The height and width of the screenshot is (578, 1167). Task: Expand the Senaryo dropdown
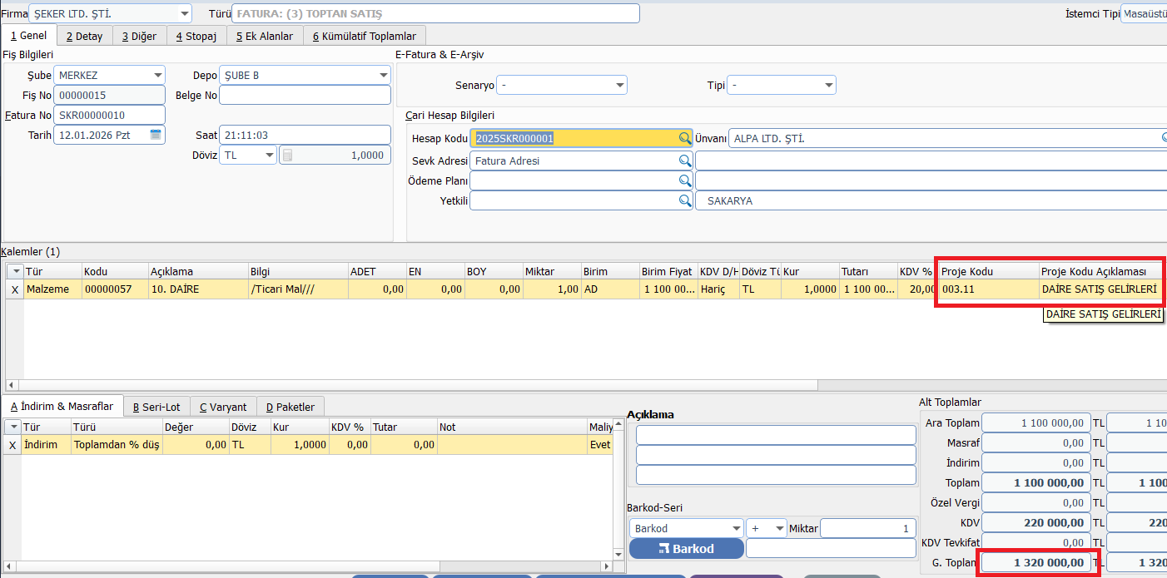point(619,86)
